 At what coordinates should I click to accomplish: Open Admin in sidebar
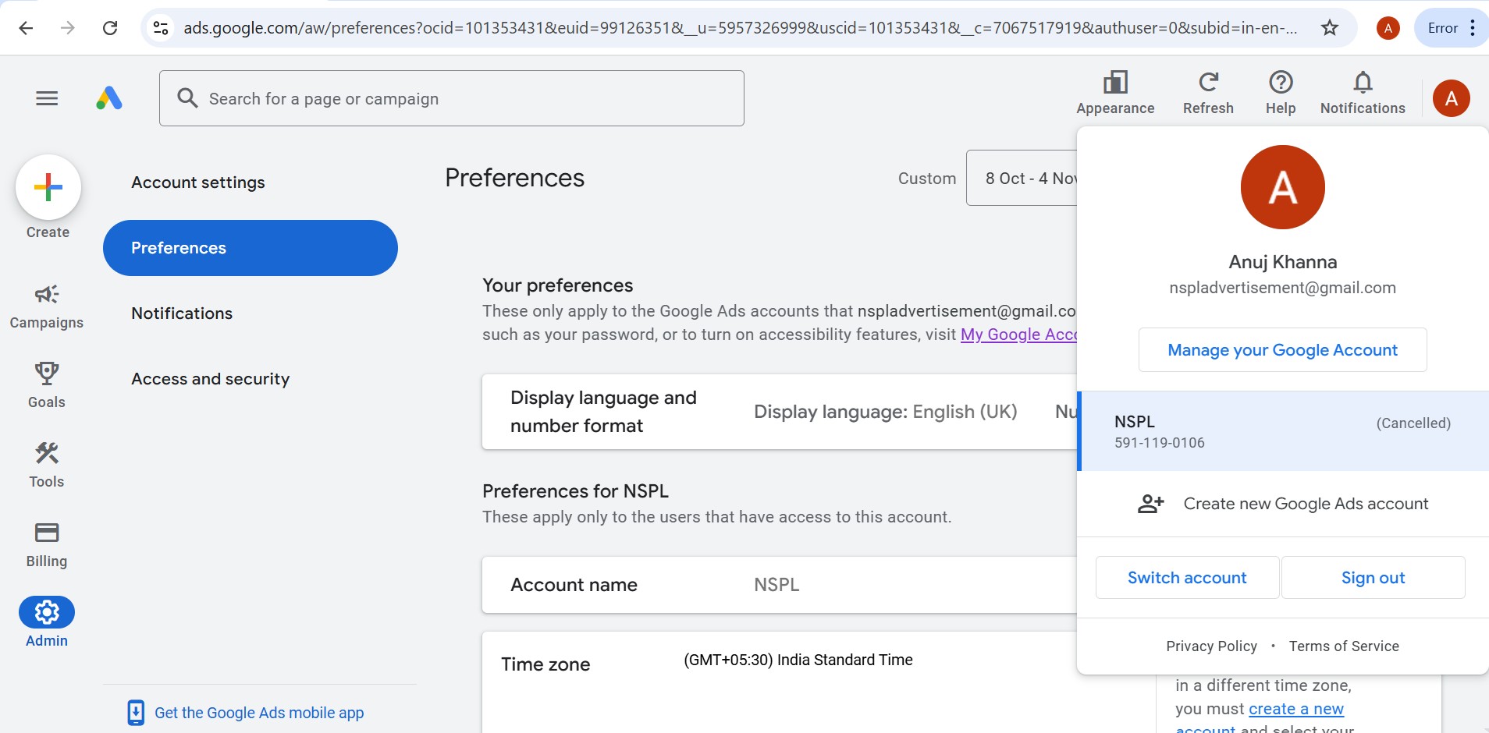[x=47, y=622]
